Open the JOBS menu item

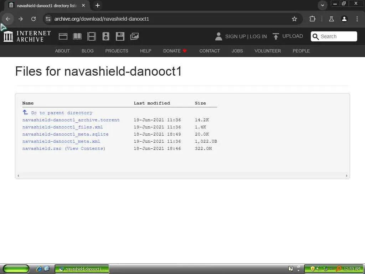pos(237,51)
